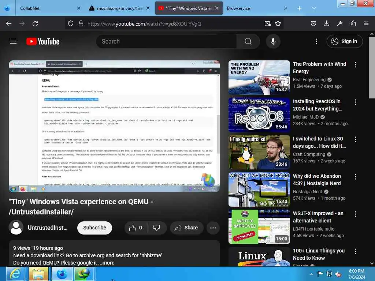Open UntrustedInst... channel name link
This screenshot has height=281, width=375.
coord(48,228)
